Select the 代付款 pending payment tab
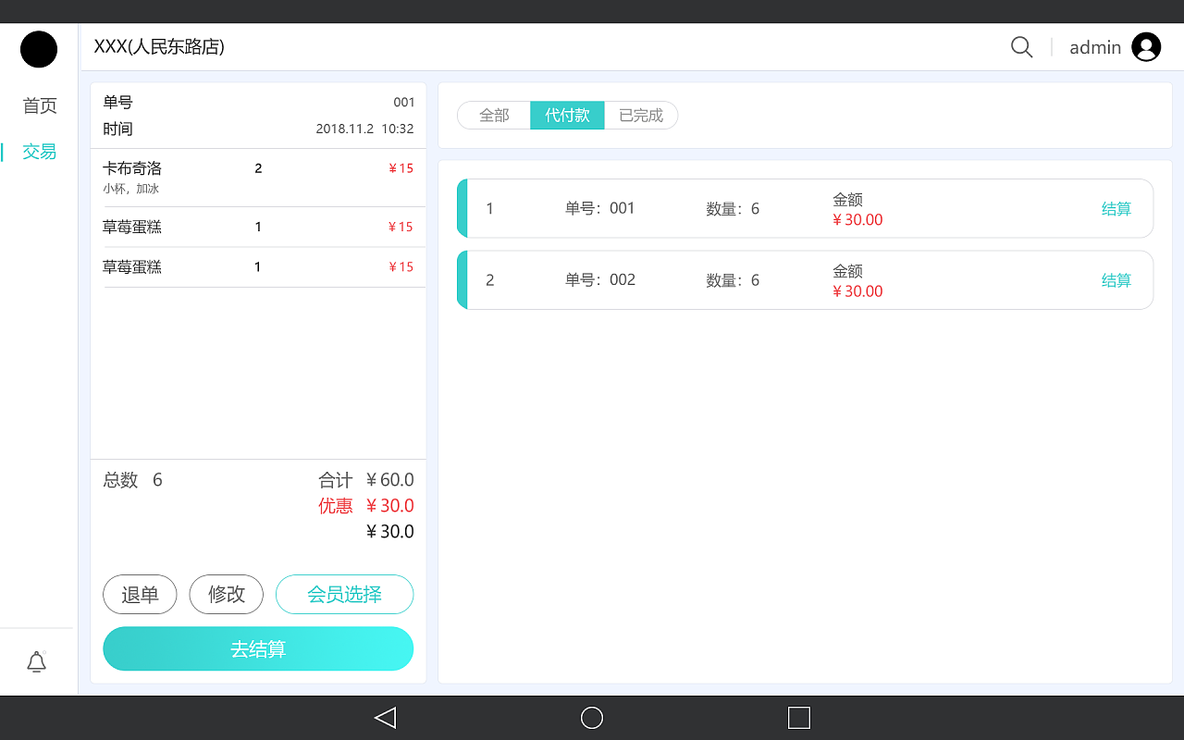 click(567, 115)
